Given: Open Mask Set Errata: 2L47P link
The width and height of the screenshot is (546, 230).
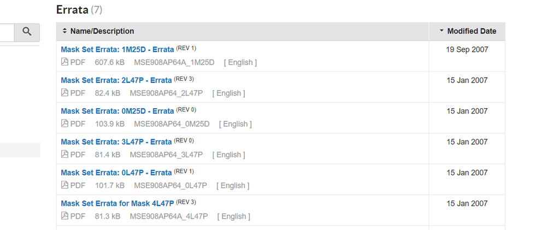Looking at the screenshot, I should tap(116, 80).
